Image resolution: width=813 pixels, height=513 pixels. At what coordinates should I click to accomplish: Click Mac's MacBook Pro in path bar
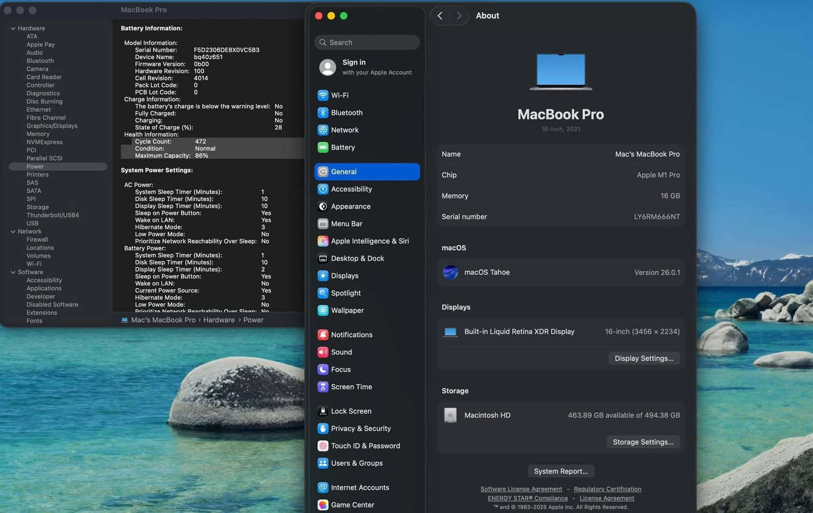[x=163, y=320]
